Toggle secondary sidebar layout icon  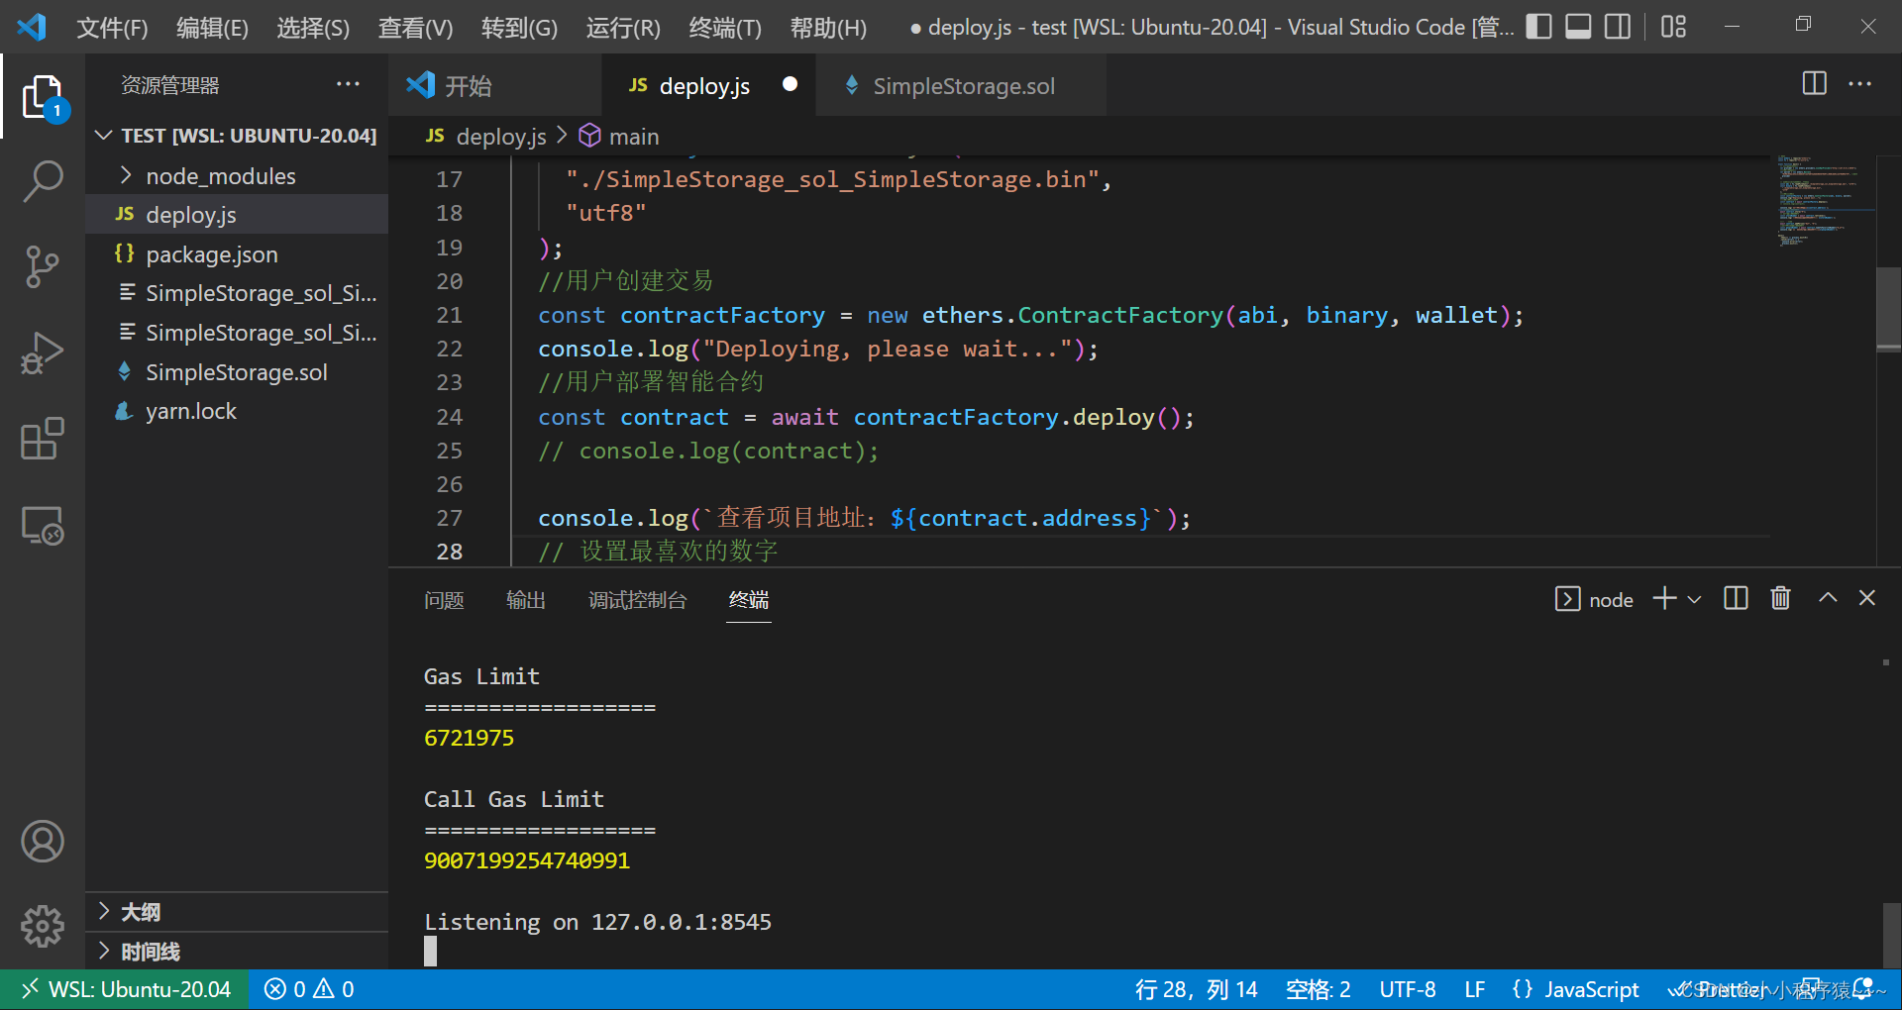1618,27
